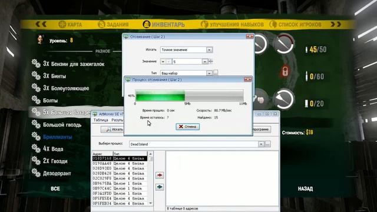Image resolution: width=377 pixels, height=212 pixels.
Task: Select address row 0B97C44C
Action: (120, 188)
